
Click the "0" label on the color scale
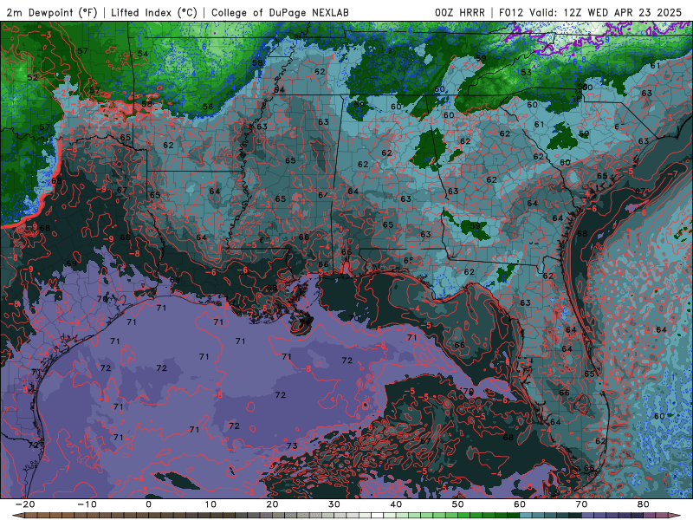pos(148,504)
